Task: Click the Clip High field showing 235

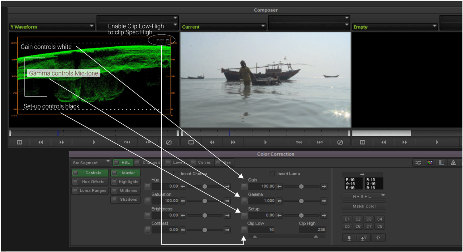Action: 312,230
